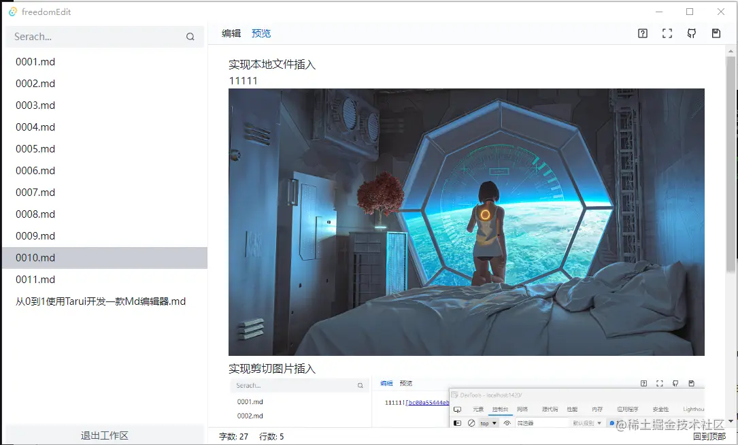Focus the Serach... input field

click(x=105, y=37)
